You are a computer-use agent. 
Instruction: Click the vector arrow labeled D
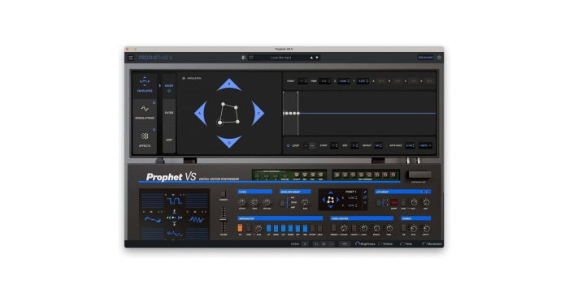pyautogui.click(x=229, y=142)
